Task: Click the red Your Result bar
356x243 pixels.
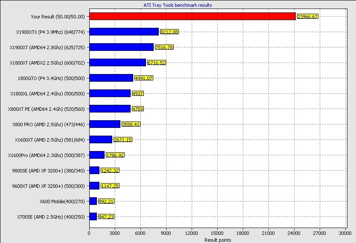Action: [192, 16]
